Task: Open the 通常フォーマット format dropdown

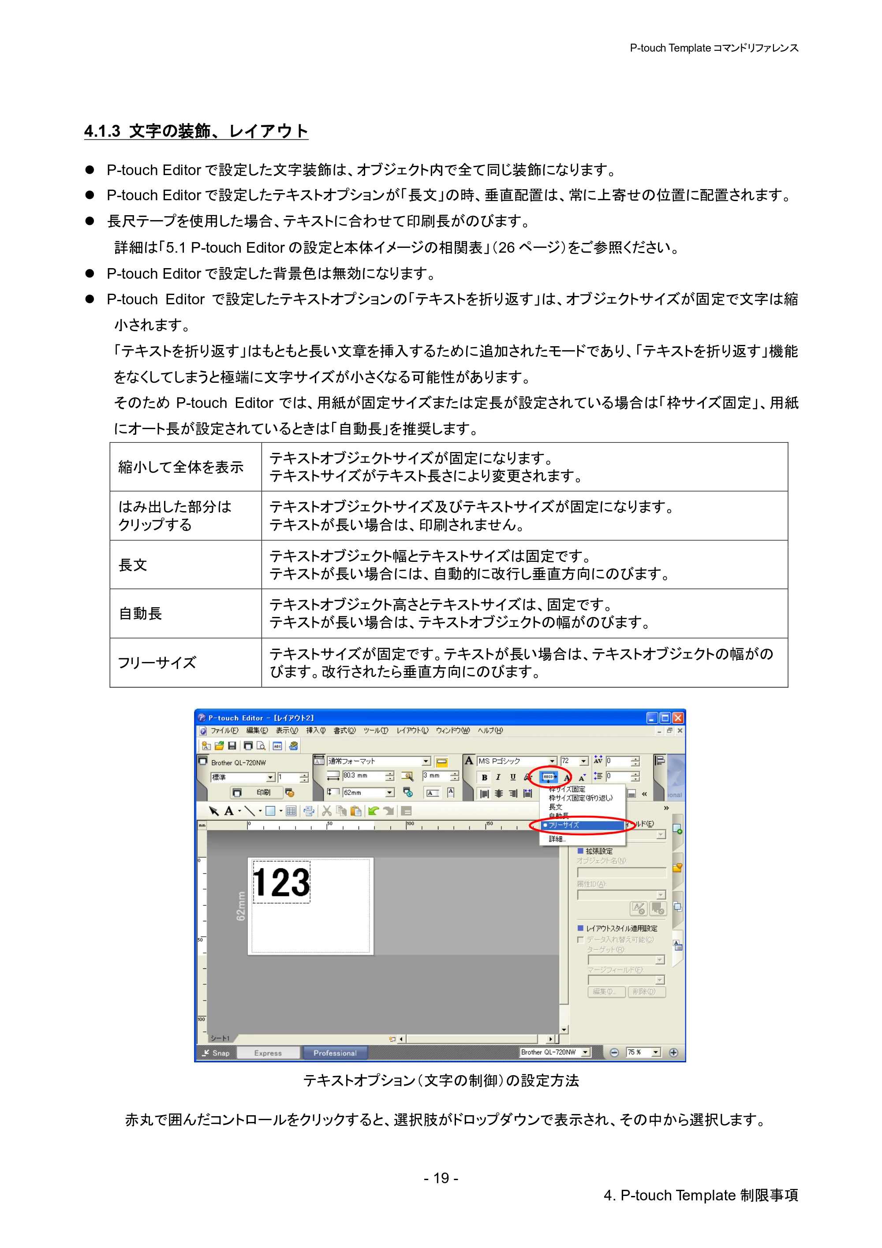Action: 426,761
